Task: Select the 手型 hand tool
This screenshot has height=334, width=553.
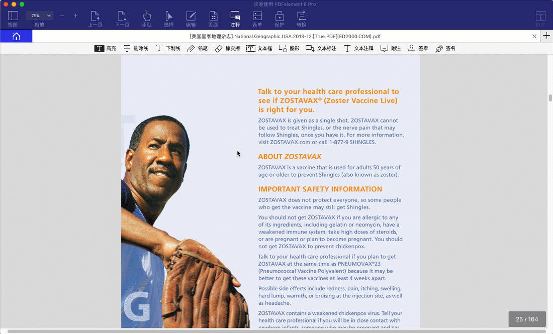Action: (x=147, y=18)
